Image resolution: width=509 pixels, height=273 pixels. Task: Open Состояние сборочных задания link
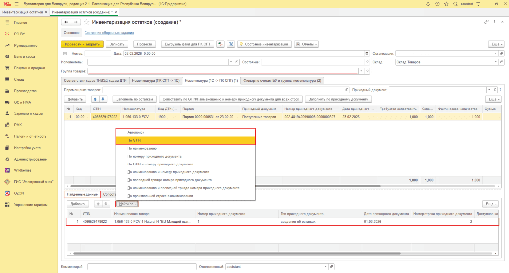tap(109, 33)
